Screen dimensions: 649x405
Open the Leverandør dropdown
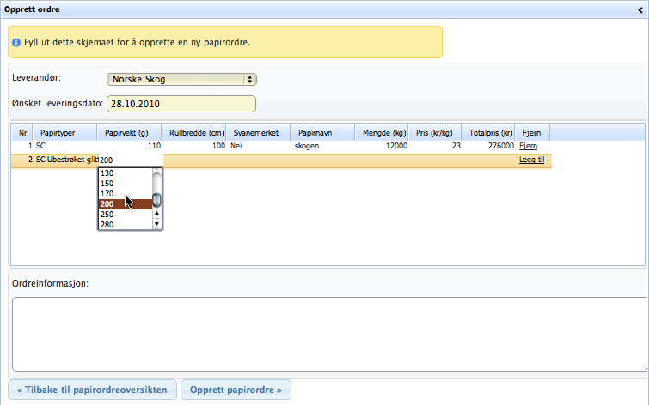tap(181, 79)
